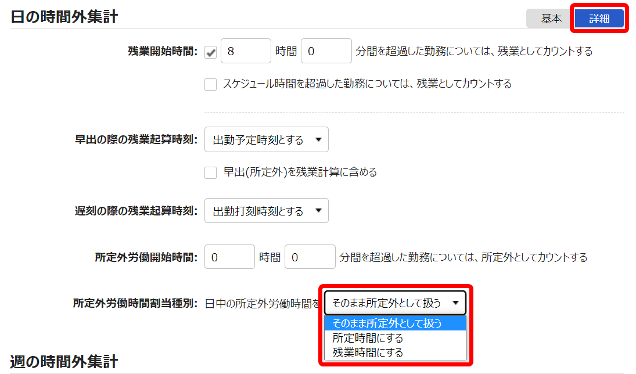Enable スケジュール時間を超過した勤務 checkbox
The height and width of the screenshot is (374, 636).
(x=210, y=84)
